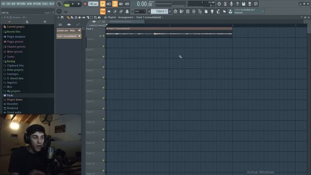
Task: Click the multilink to controllers icon
Action: 127,12
